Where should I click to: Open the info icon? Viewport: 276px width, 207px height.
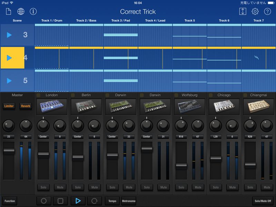point(33,12)
